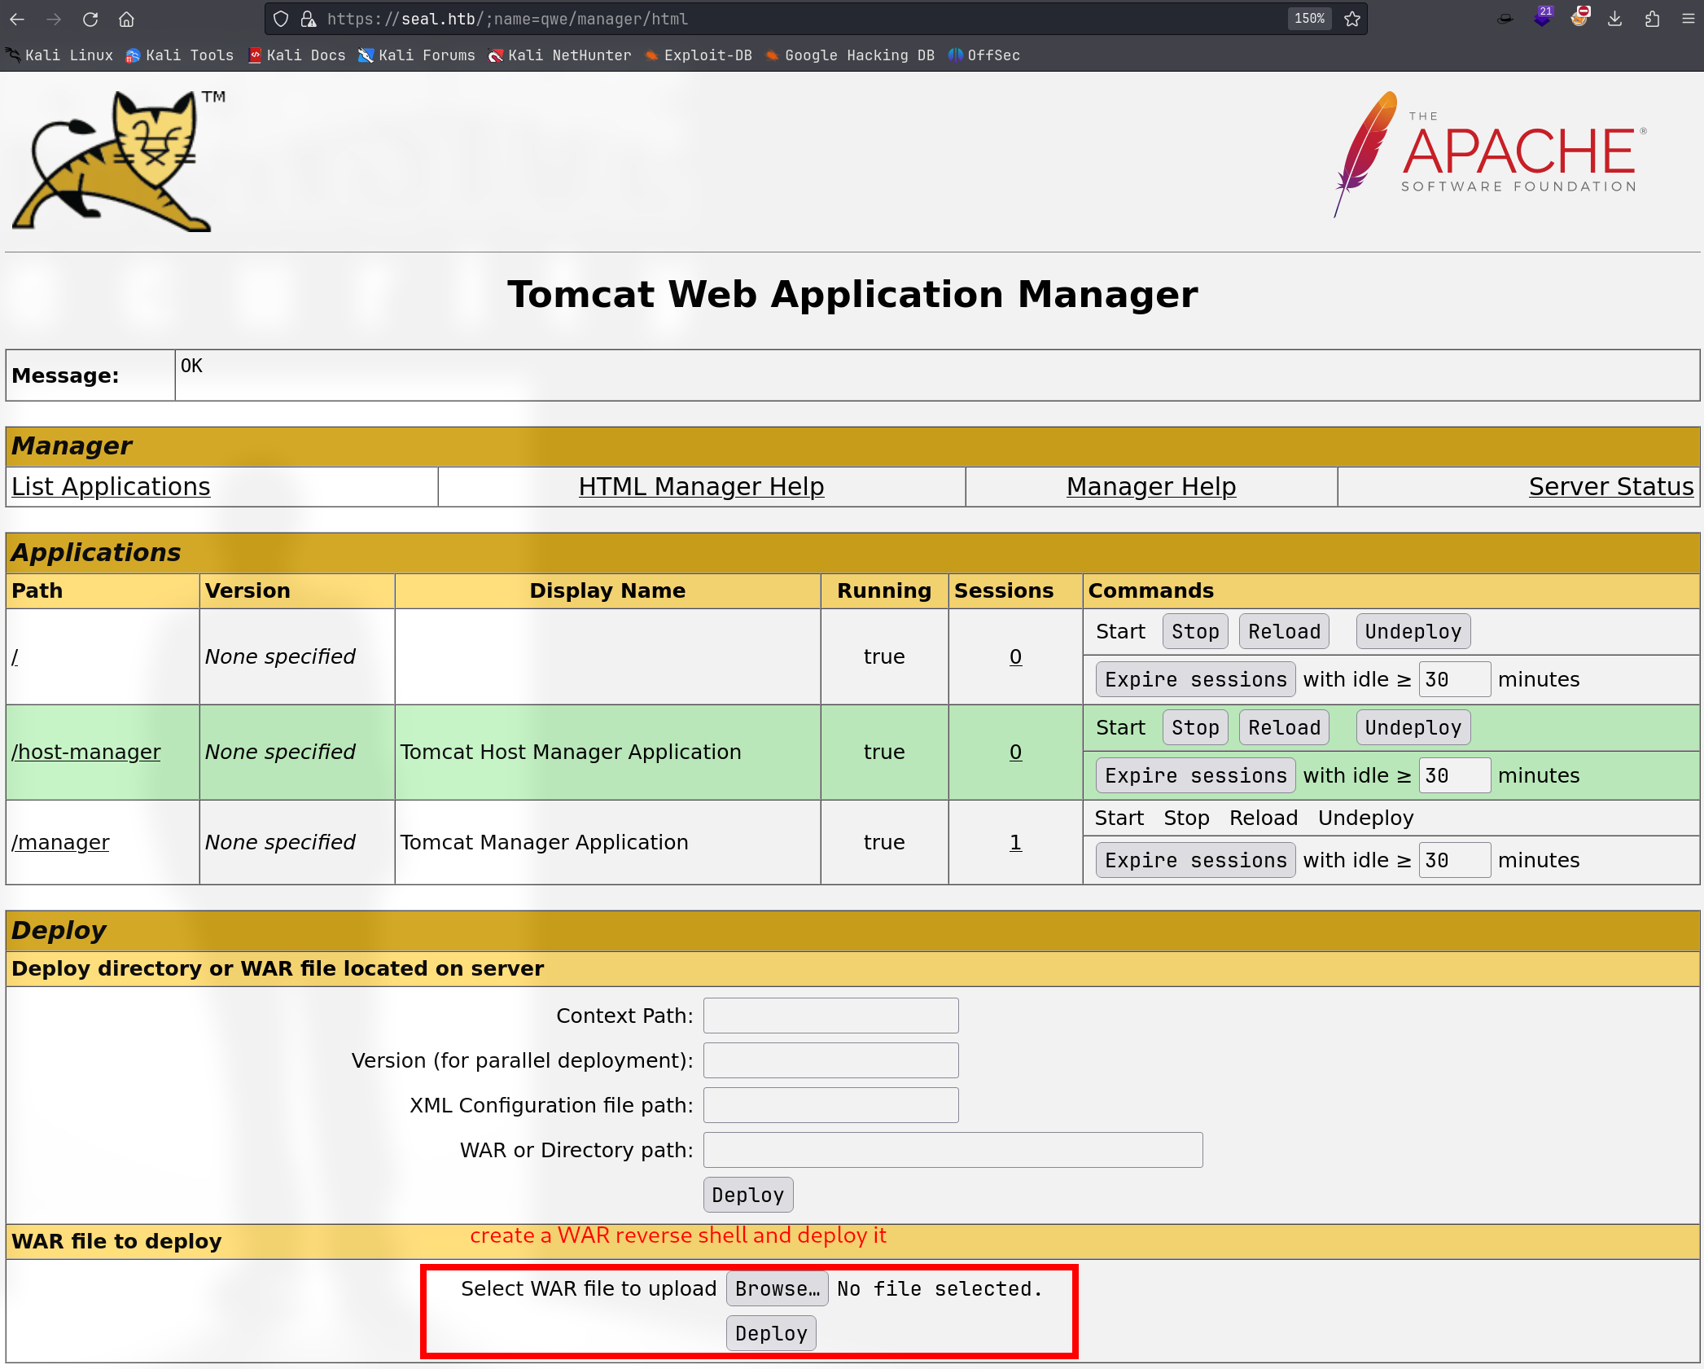
Task: Bookmark this page with the star icon
Action: pos(1352,19)
